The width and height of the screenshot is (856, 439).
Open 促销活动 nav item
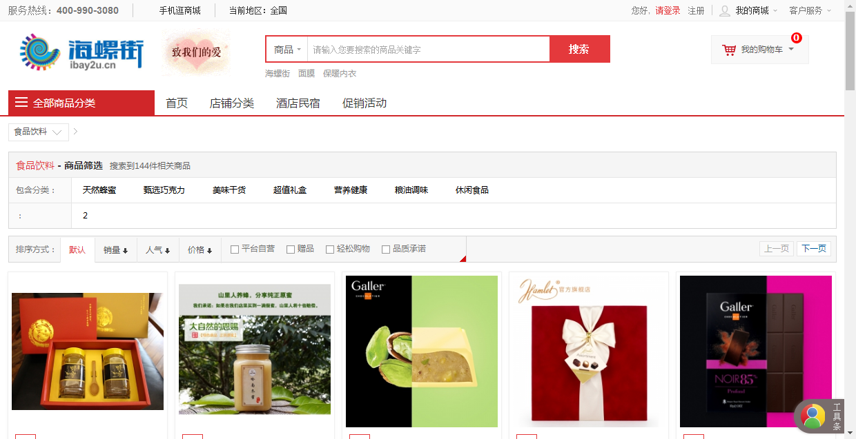click(x=364, y=103)
